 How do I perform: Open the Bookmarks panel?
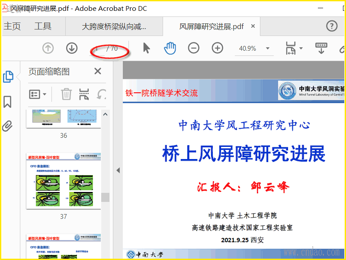[7, 102]
